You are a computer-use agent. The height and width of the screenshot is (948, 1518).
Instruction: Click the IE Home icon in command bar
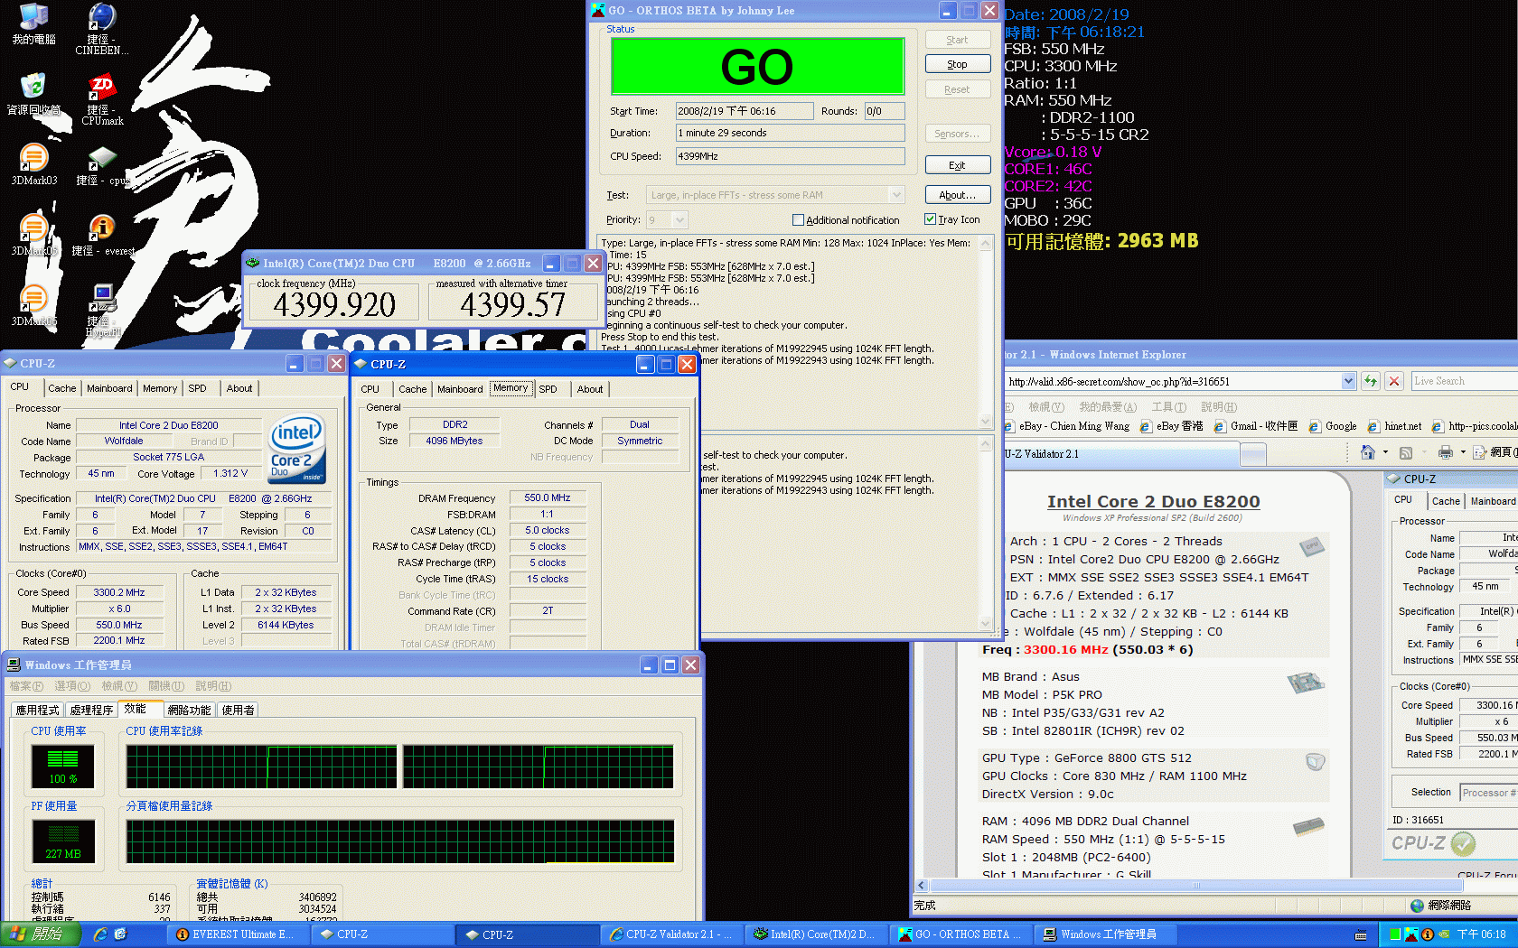(x=1367, y=452)
